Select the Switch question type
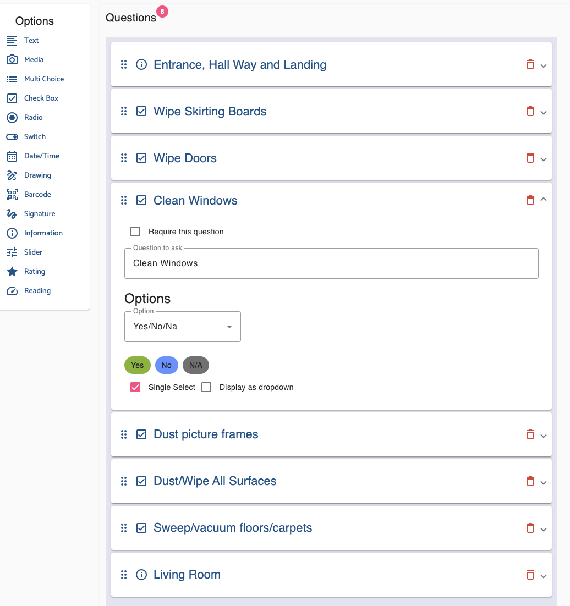 pos(34,136)
